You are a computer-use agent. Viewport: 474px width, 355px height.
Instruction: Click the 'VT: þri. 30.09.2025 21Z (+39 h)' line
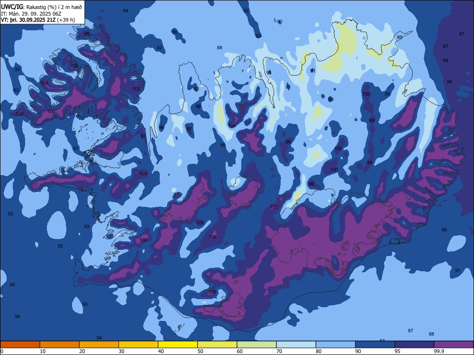coord(38,20)
